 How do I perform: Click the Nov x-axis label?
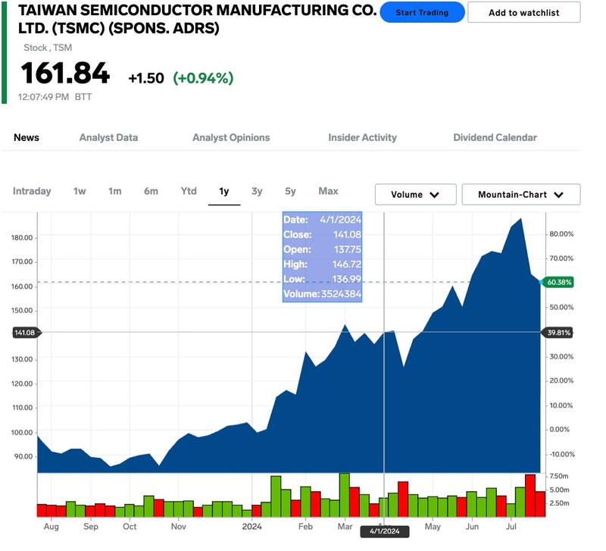179,527
